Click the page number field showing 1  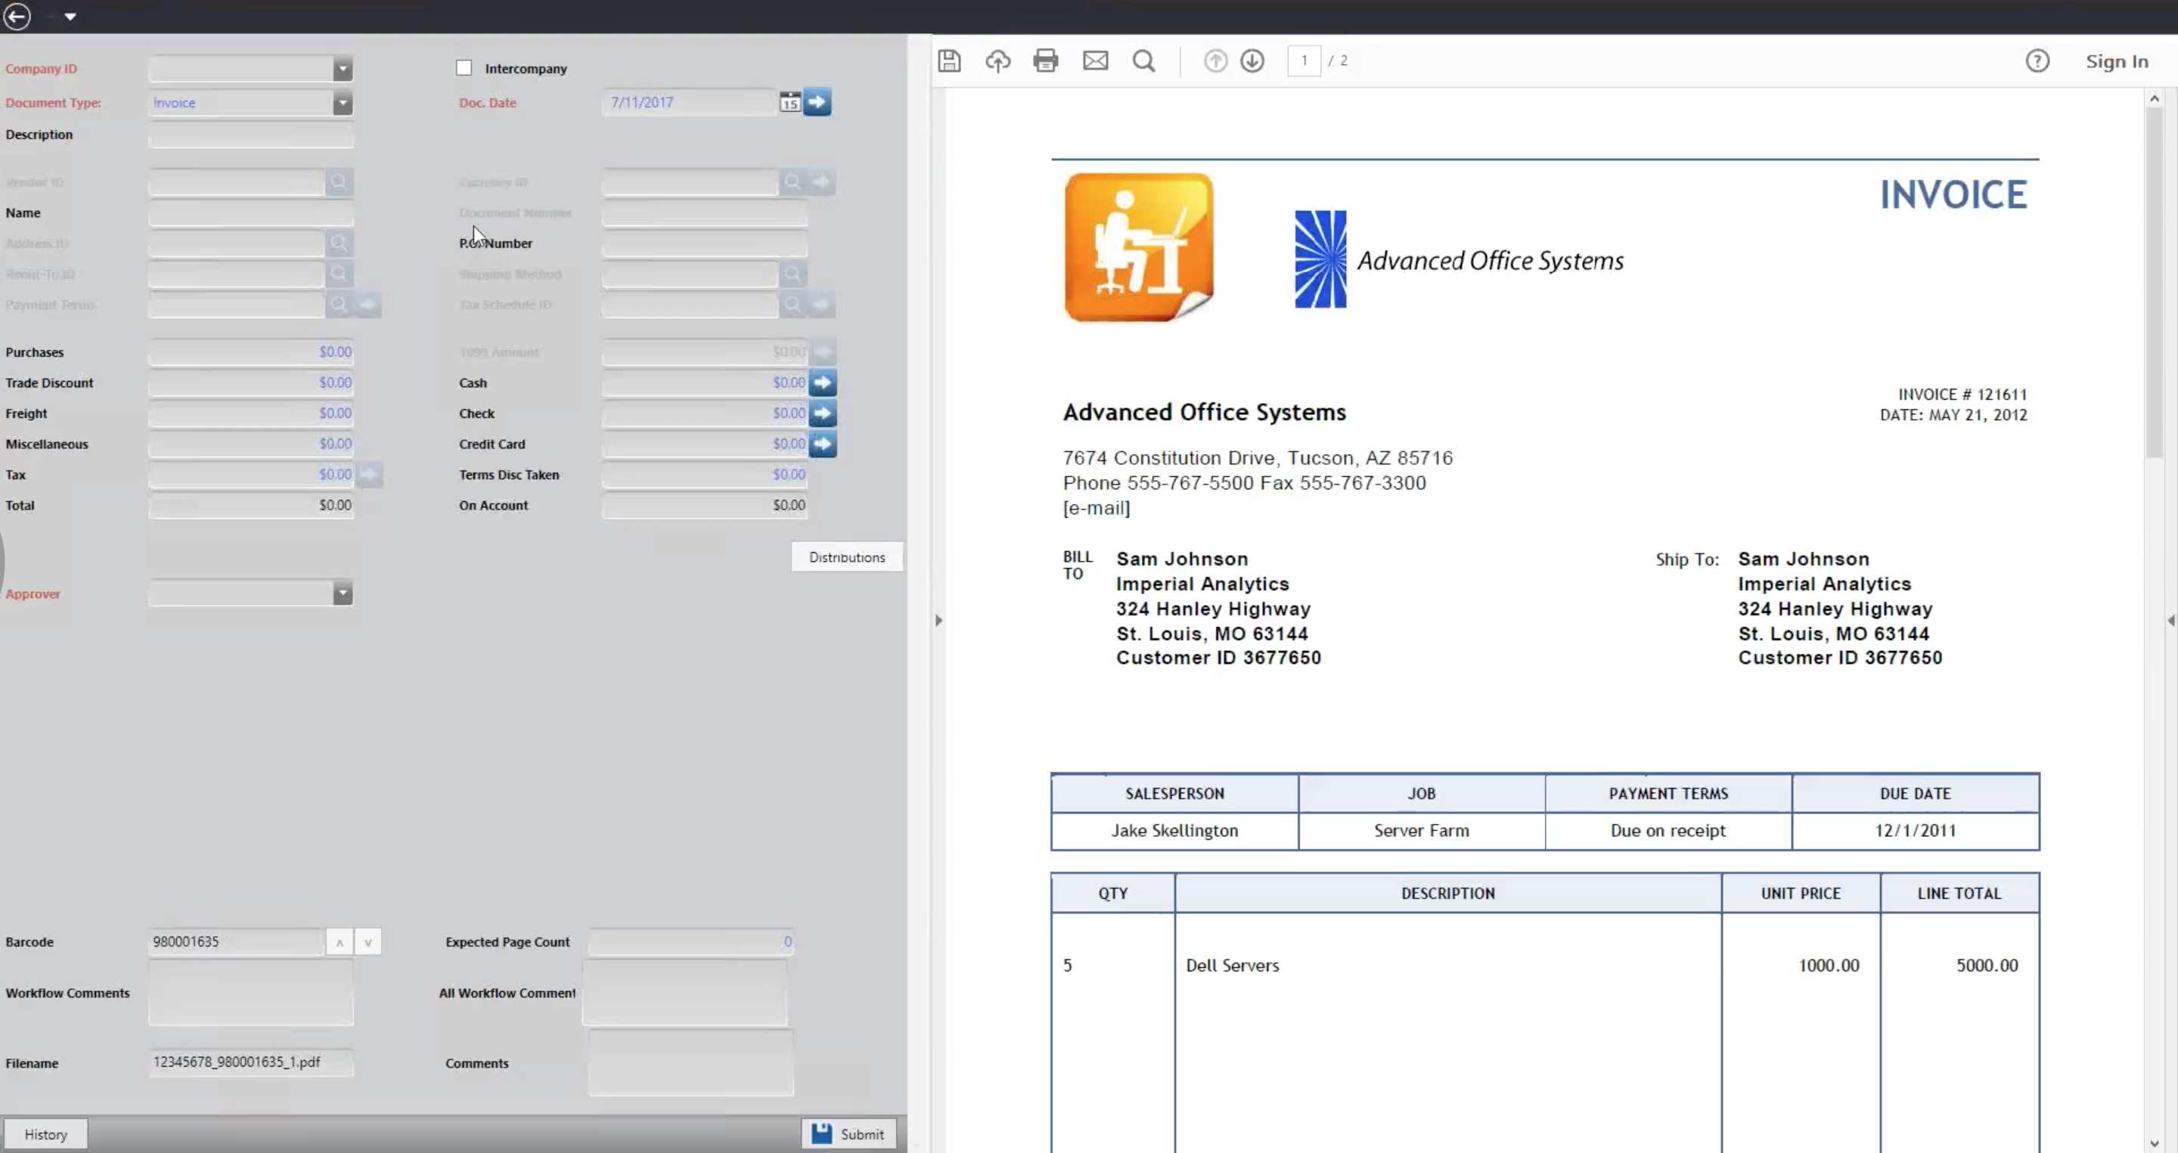[x=1304, y=60]
